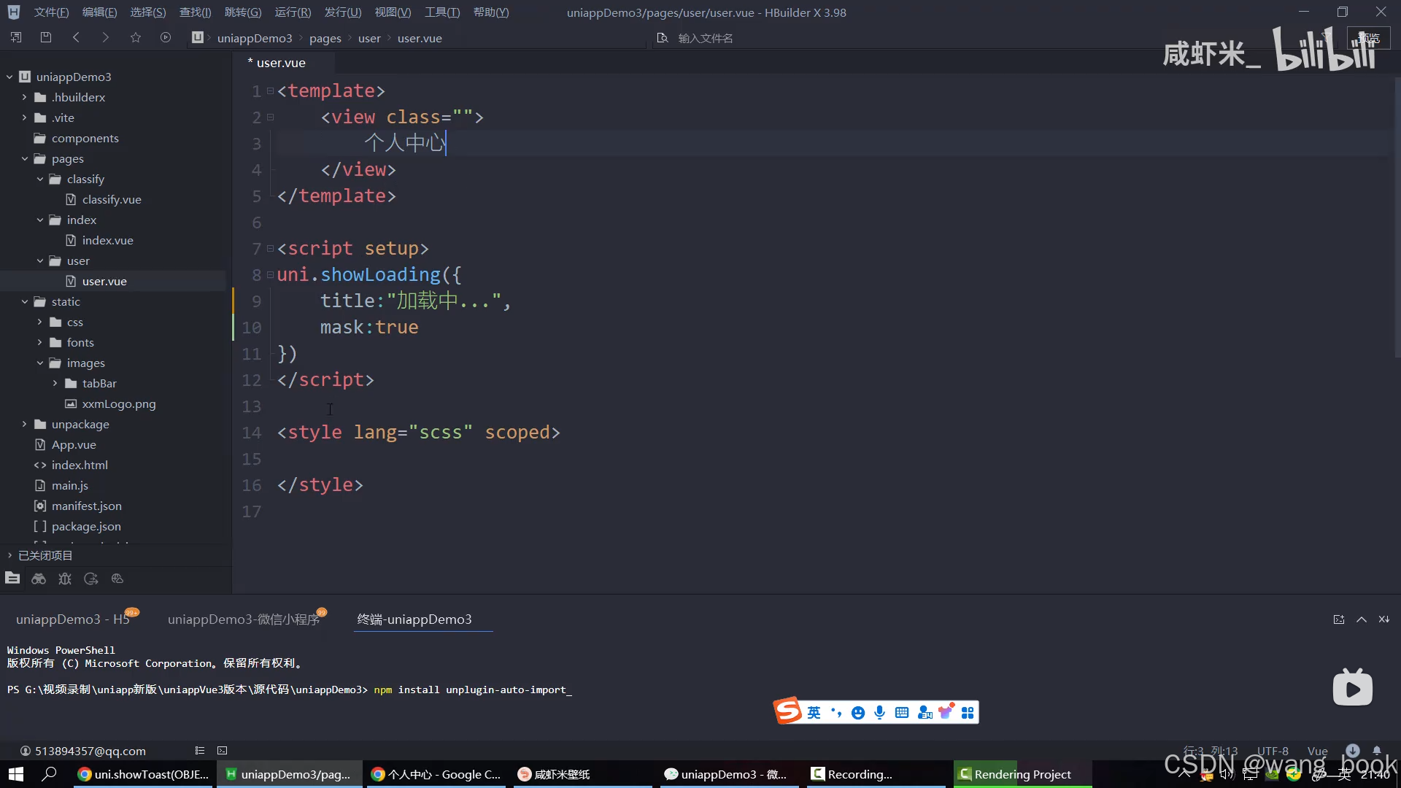The image size is (1401, 788).
Task: Open project explorer icon in bottom sidebar
Action: (12, 579)
